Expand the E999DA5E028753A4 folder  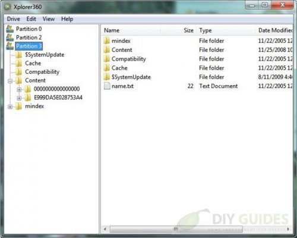click(x=19, y=98)
